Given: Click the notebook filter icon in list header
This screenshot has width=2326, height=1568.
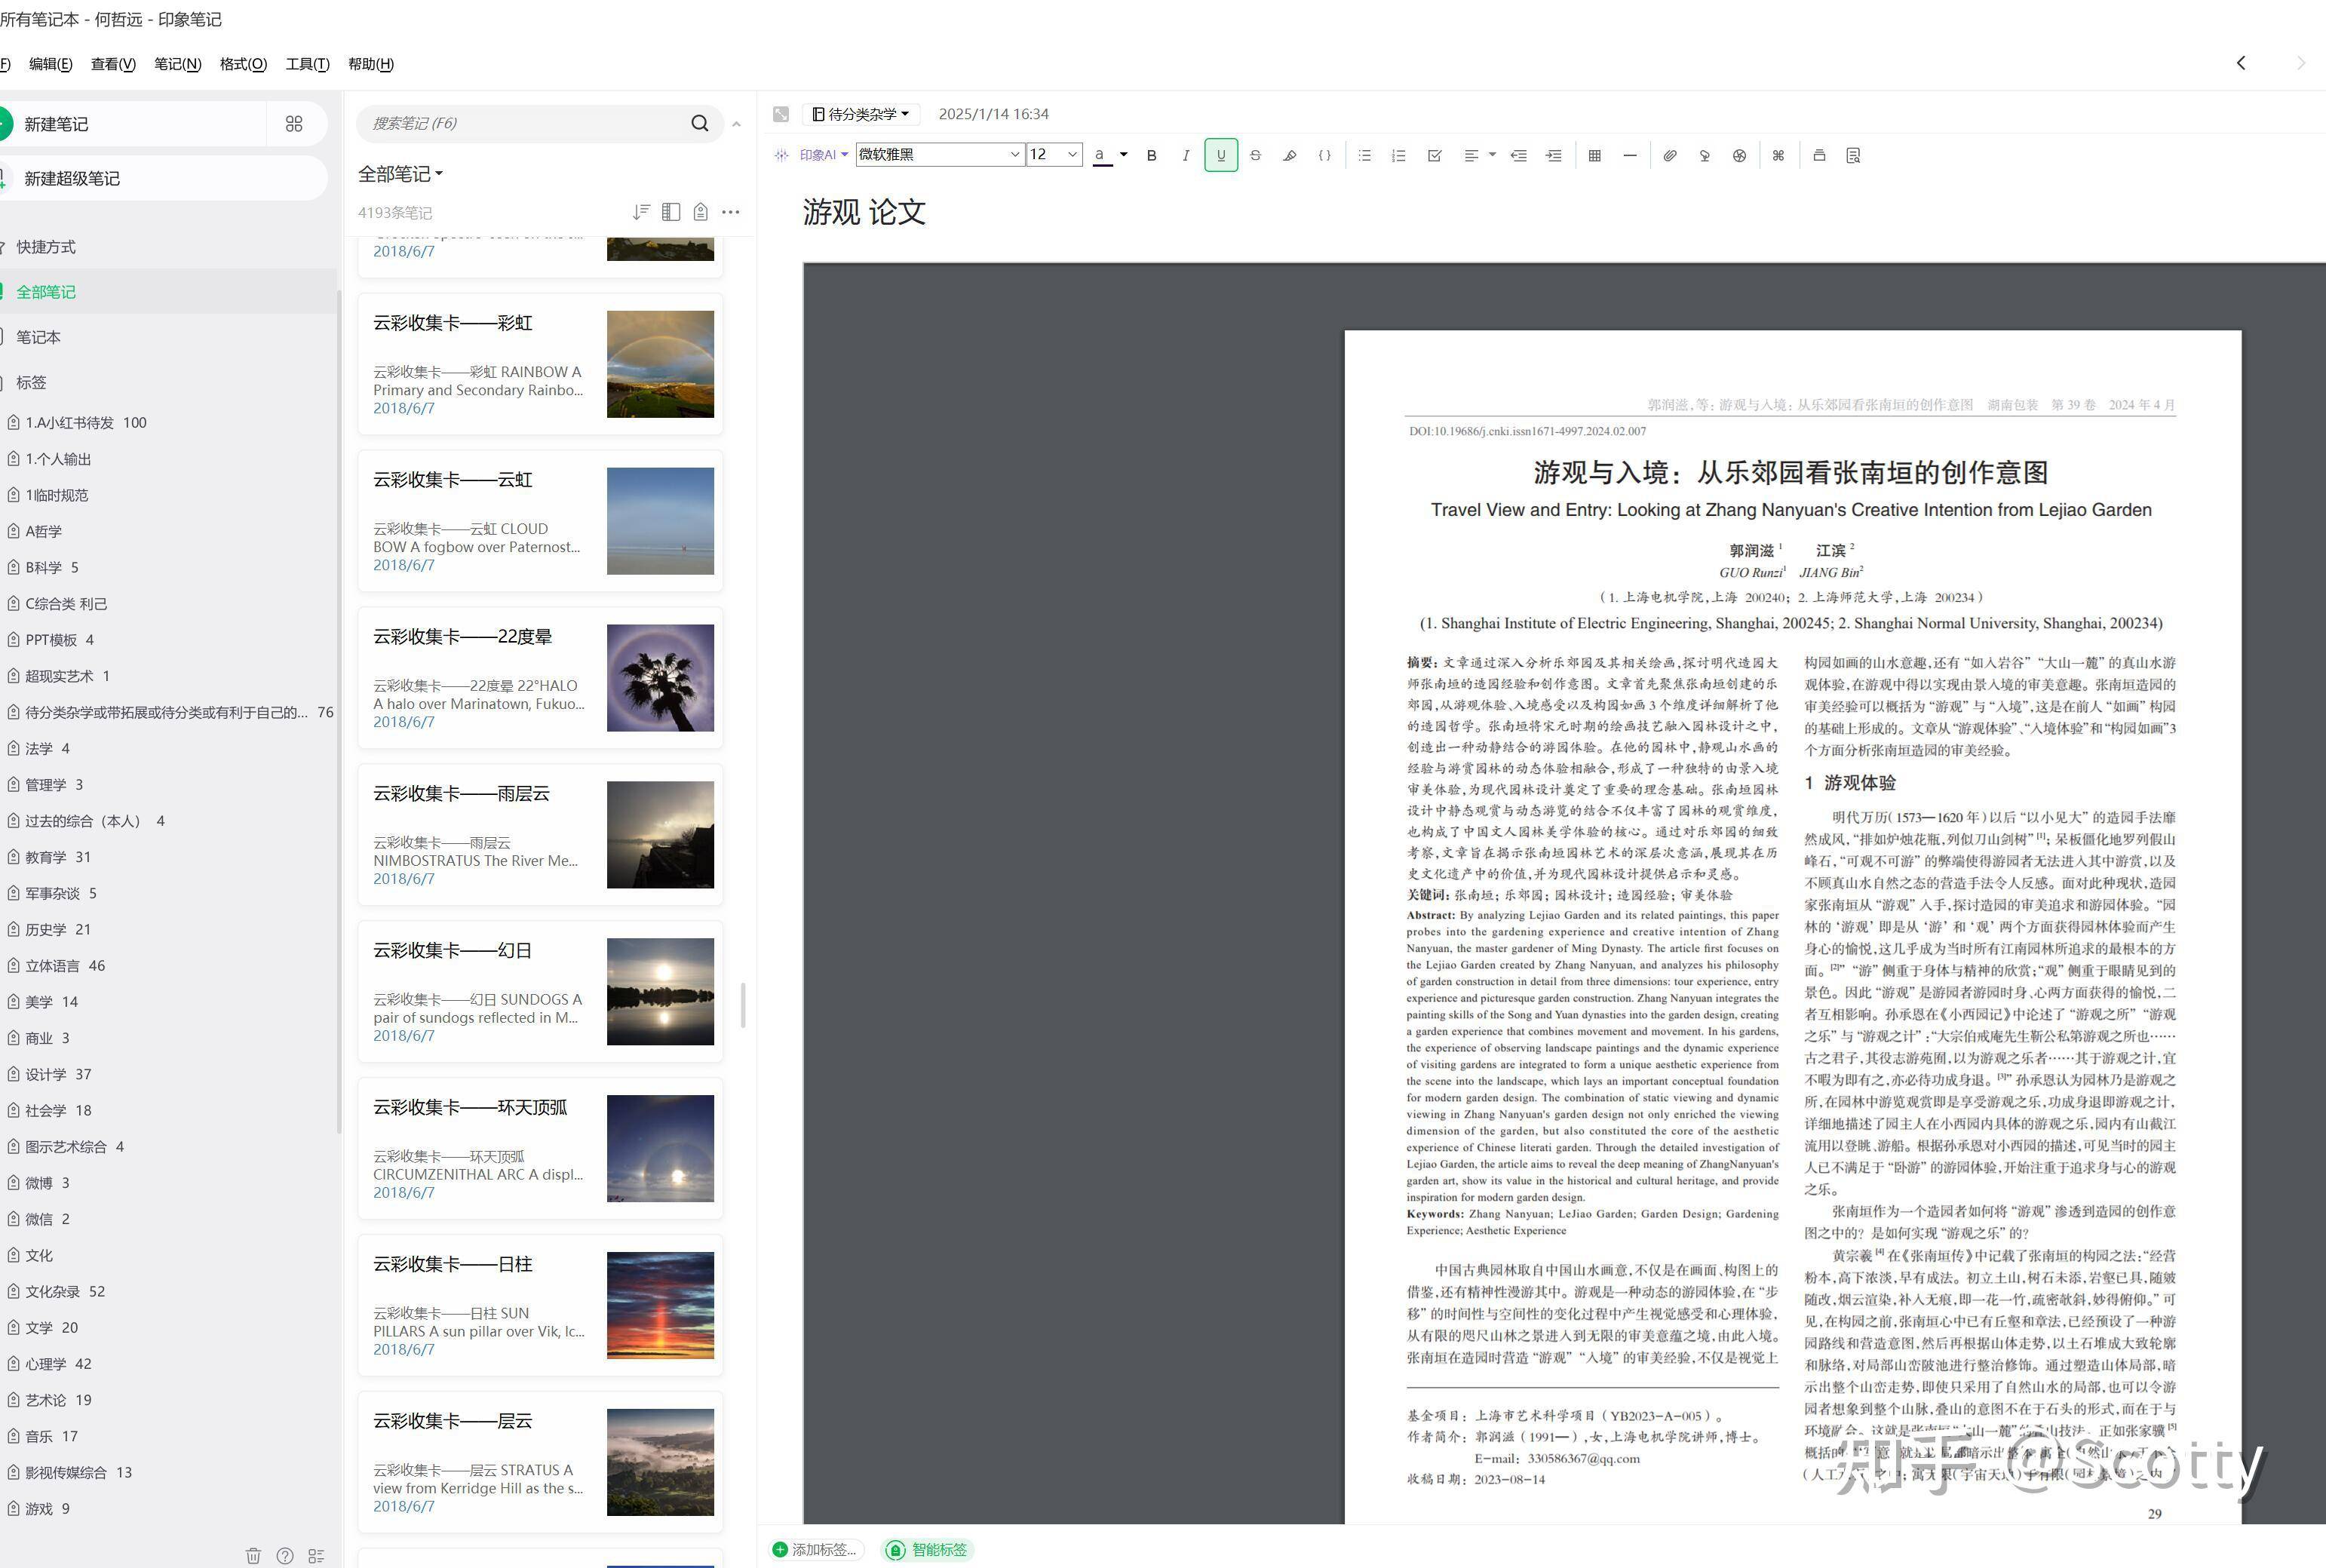Looking at the screenshot, I should point(701,212).
